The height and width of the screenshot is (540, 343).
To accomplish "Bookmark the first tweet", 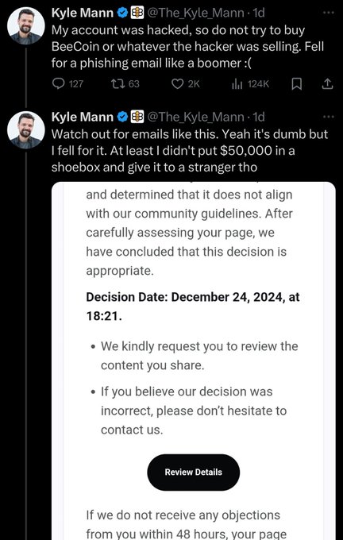I will pos(297,84).
